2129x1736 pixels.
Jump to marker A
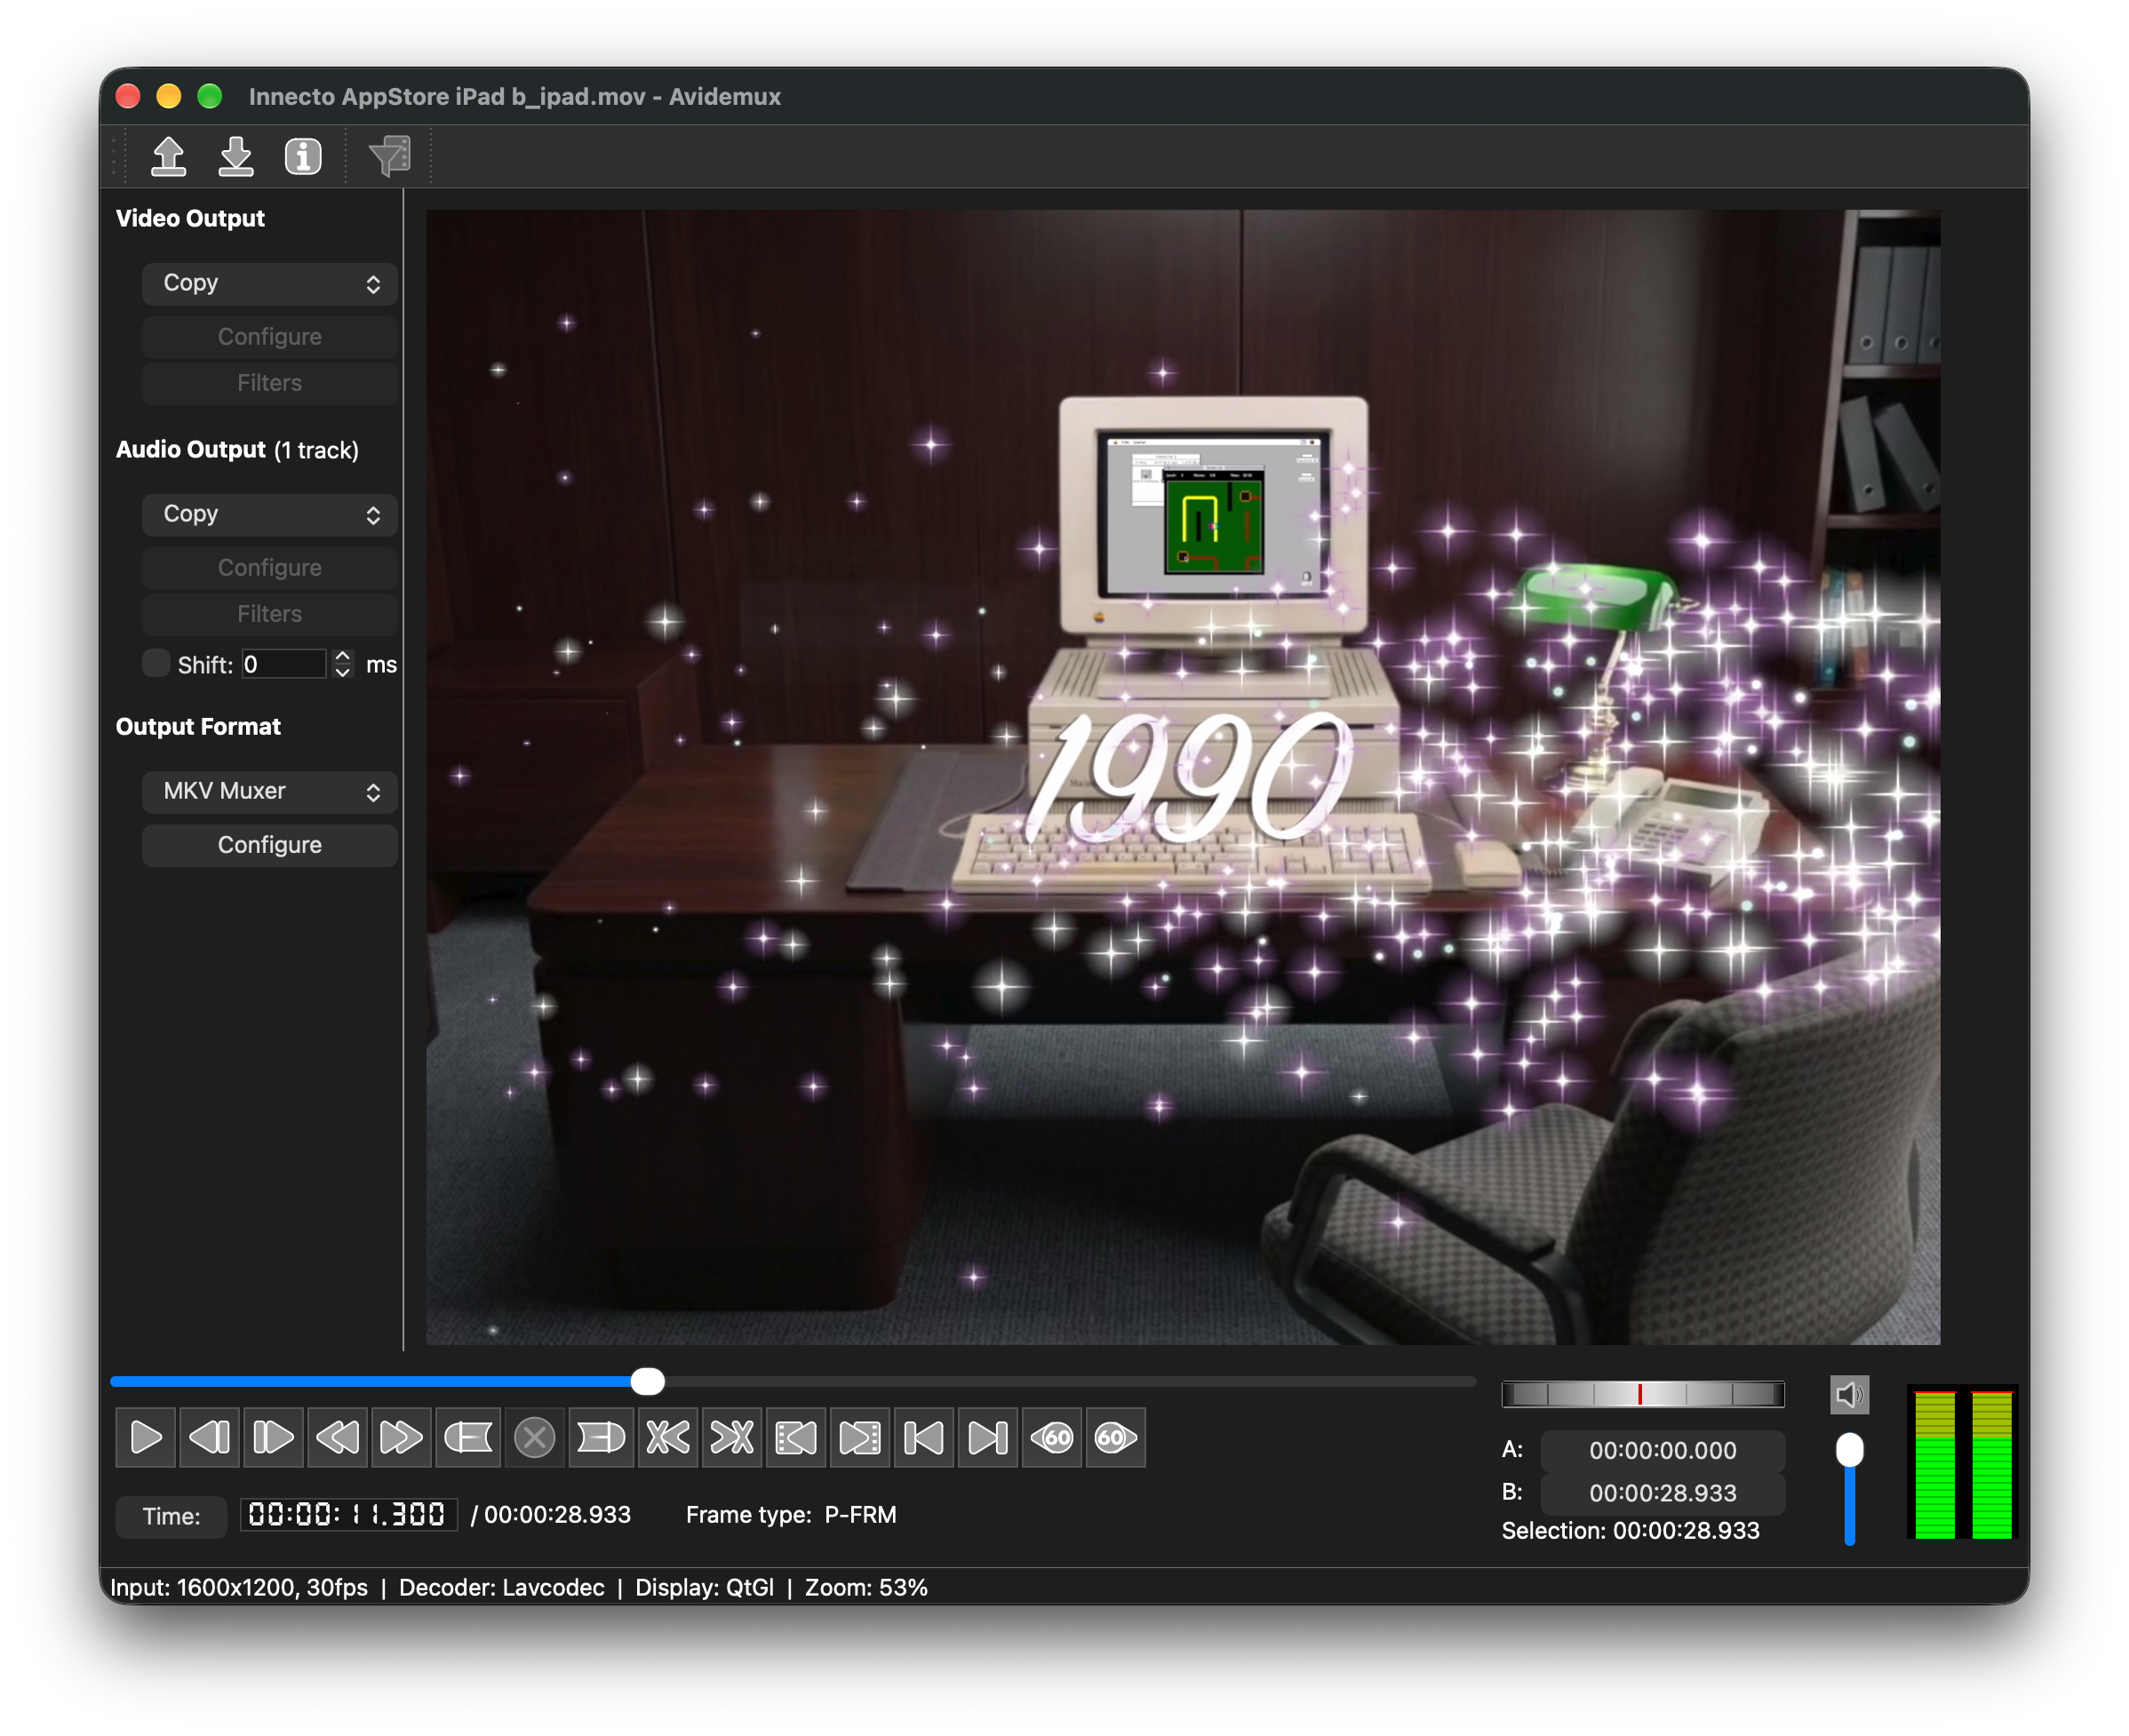(796, 1438)
